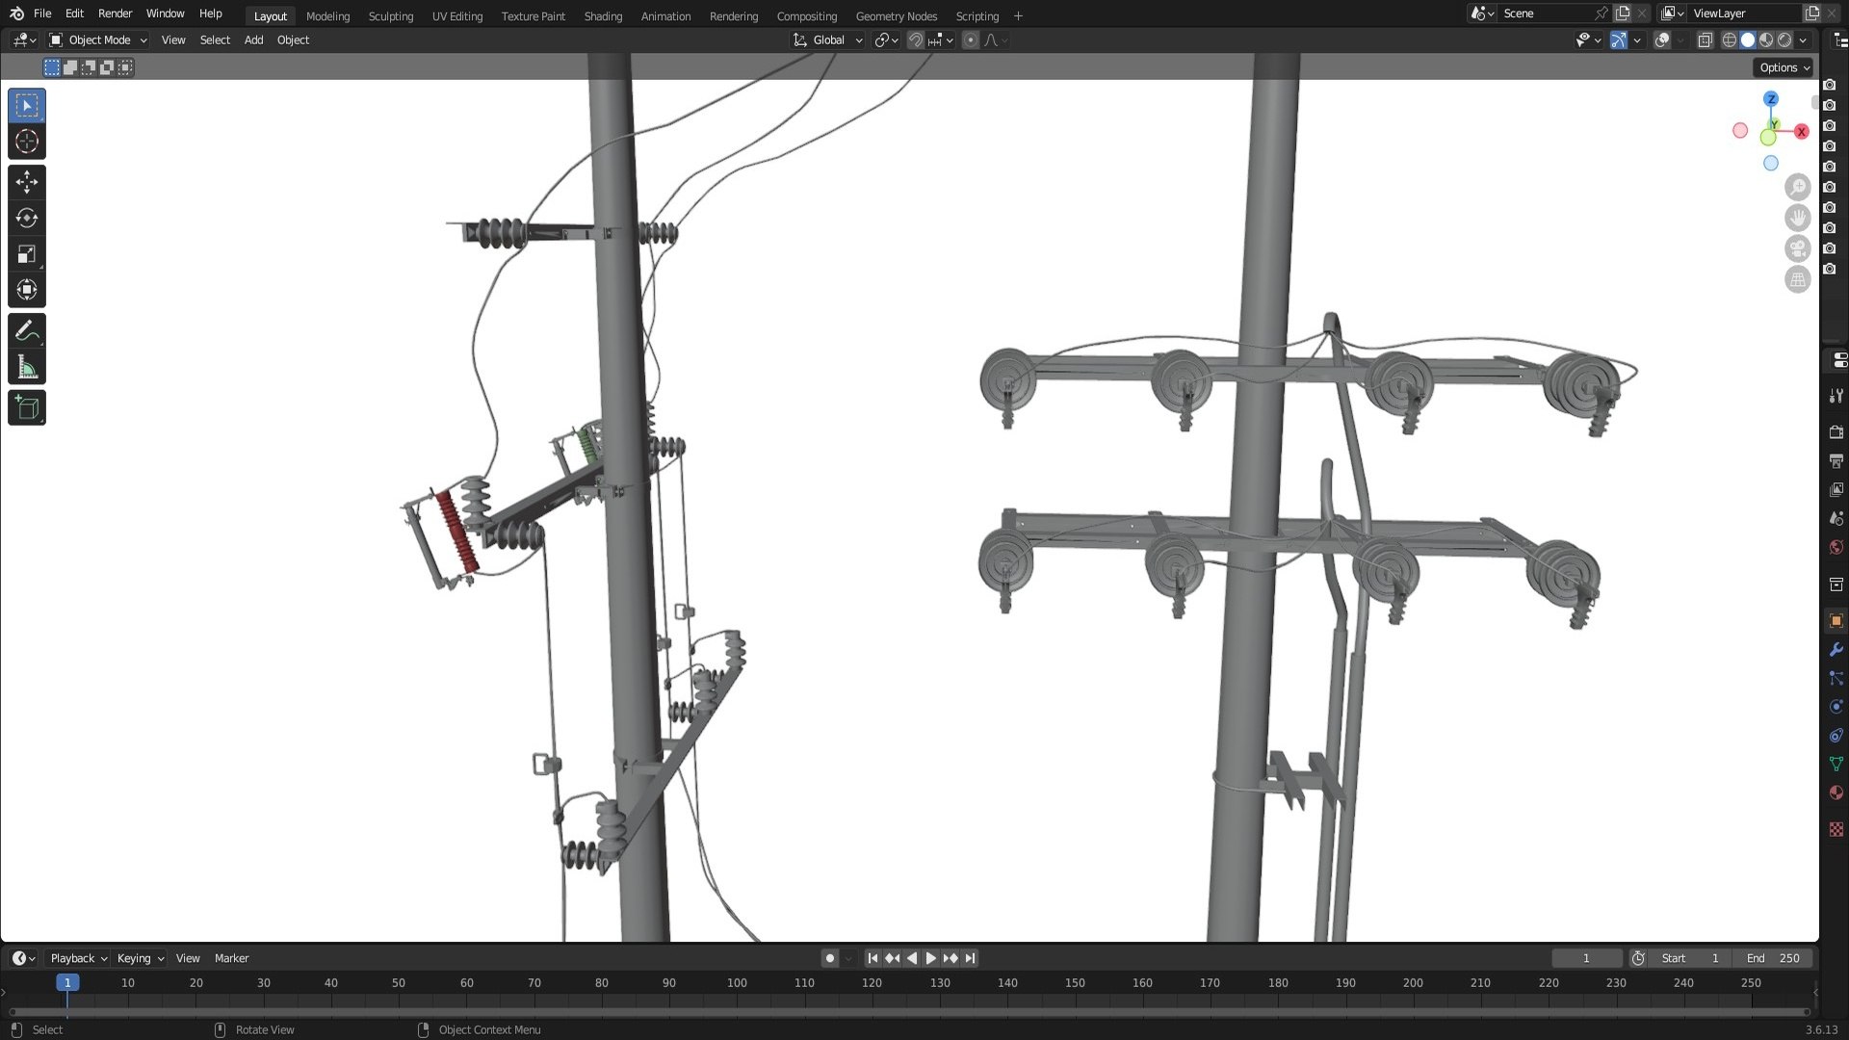Click frame 100 on timeline ruler
1849x1040 pixels.
coord(737,983)
